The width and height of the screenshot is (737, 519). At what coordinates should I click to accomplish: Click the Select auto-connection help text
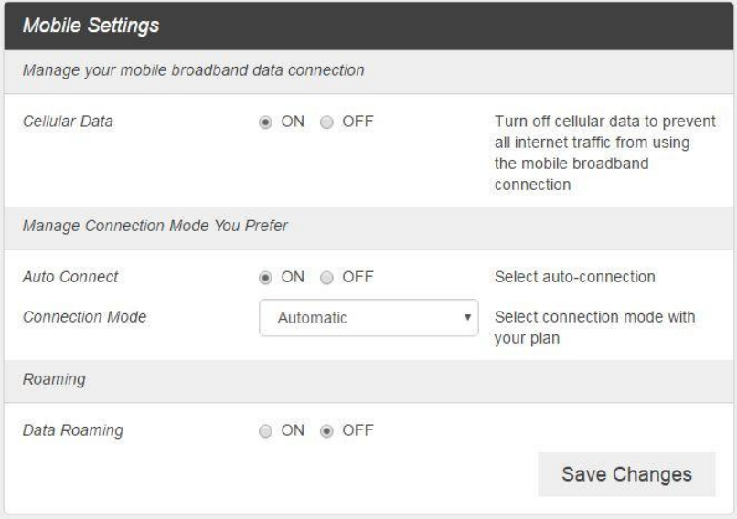pos(575,277)
